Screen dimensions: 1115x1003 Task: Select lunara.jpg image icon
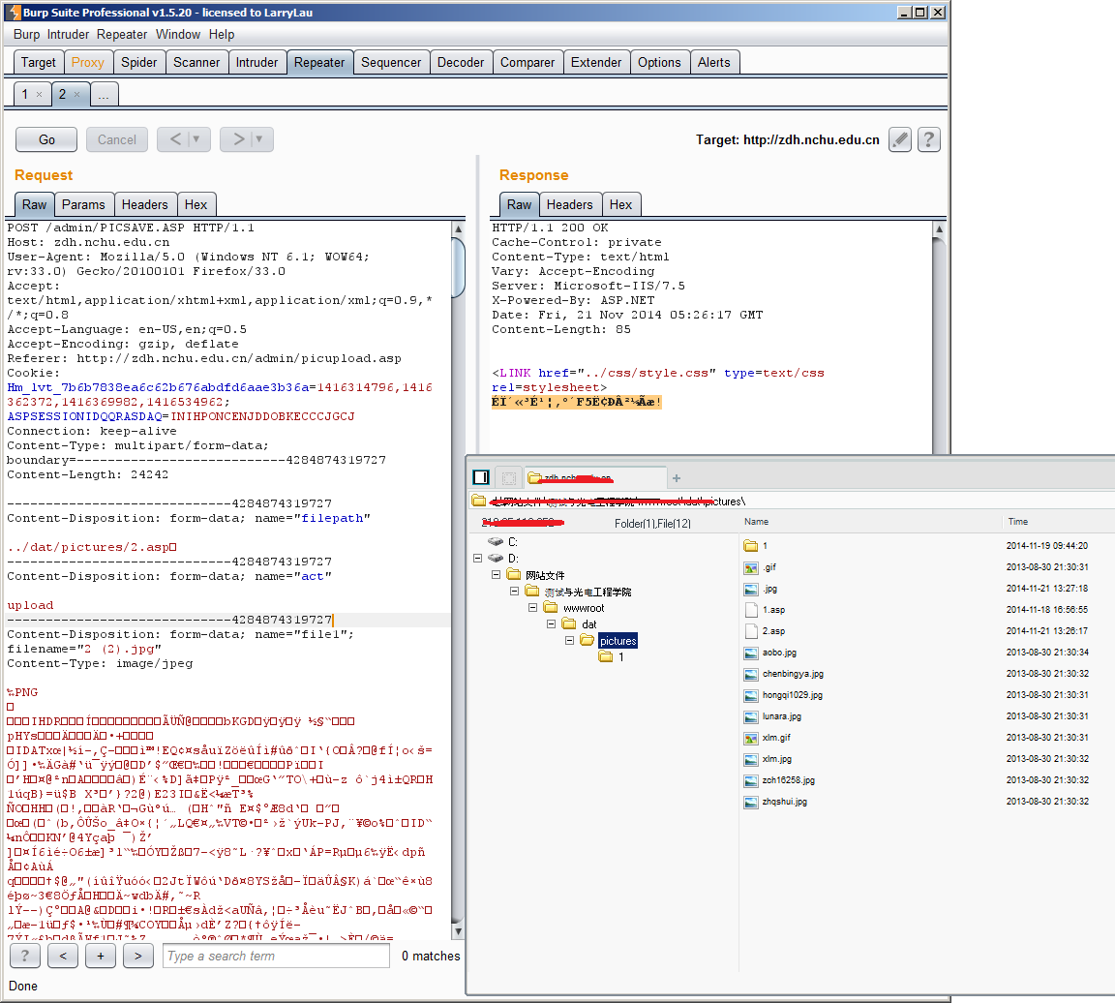coord(751,717)
